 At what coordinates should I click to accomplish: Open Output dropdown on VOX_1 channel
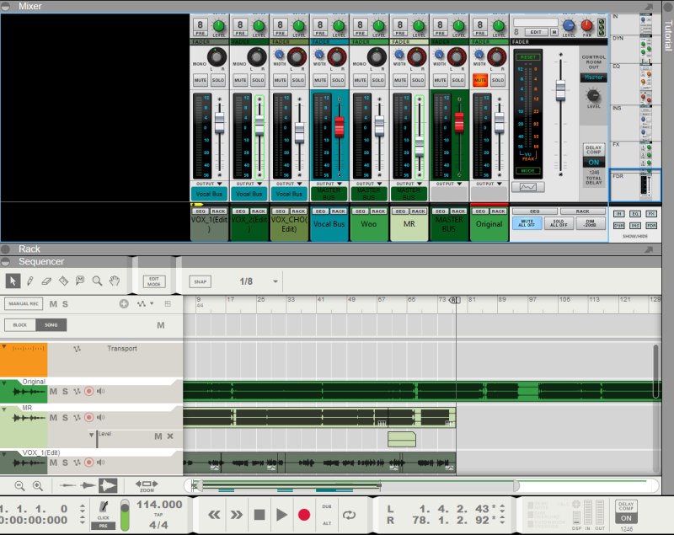click(209, 184)
